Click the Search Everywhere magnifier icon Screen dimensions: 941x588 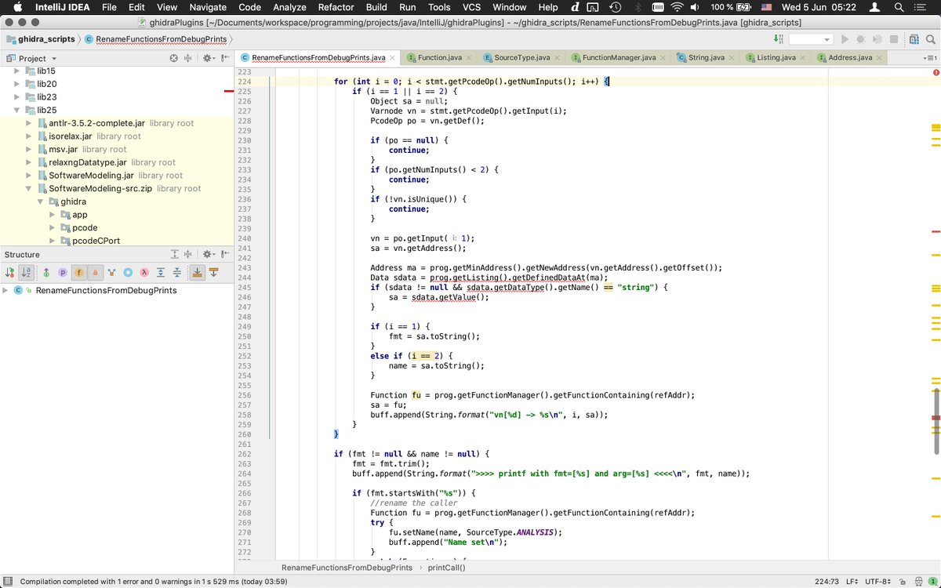click(x=931, y=39)
